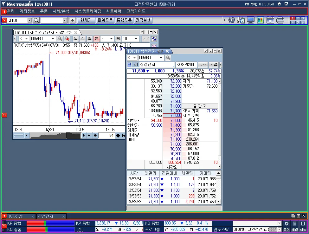Click the notes icon beside the gear
This screenshot has width=309, height=234.
(241, 20)
